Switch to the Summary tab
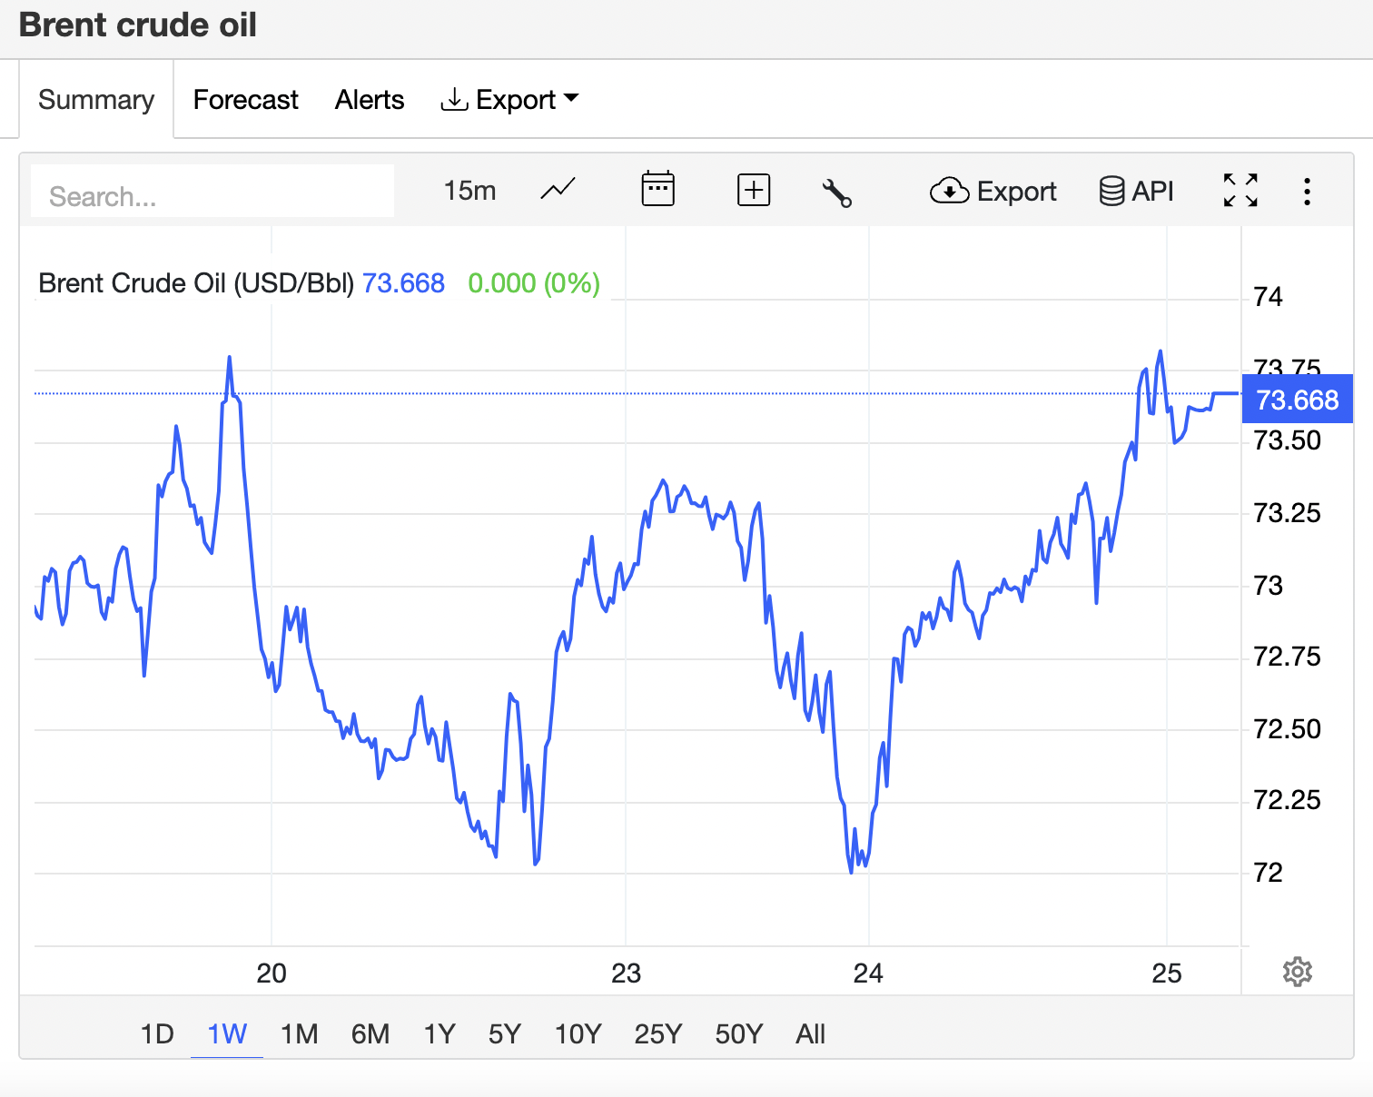Viewport: 1373px width, 1097px height. 96,100
